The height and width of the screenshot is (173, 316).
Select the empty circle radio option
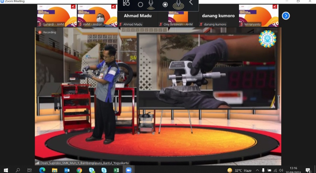[140, 4]
